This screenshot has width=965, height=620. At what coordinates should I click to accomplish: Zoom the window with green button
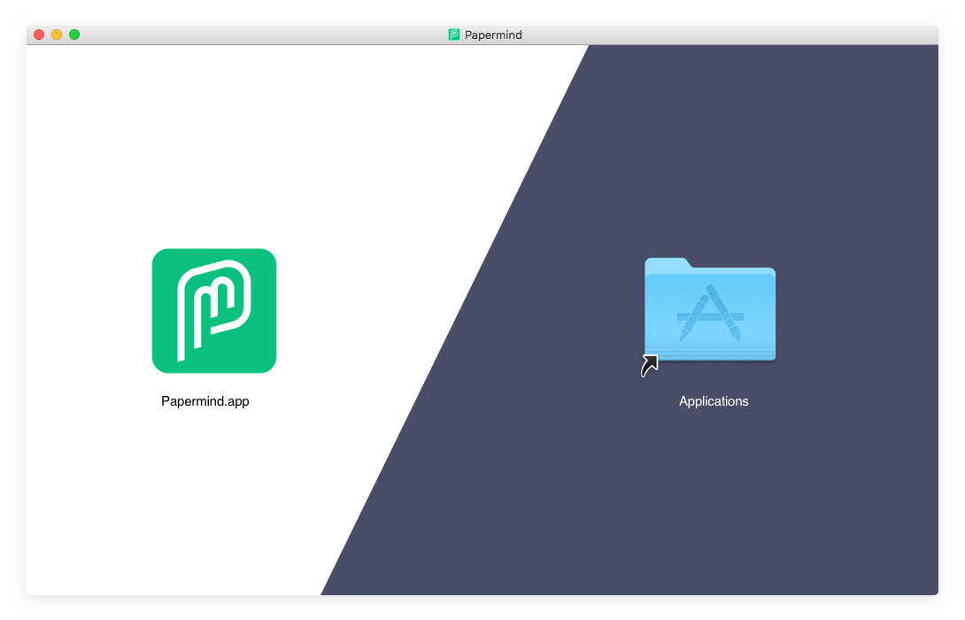pos(74,35)
